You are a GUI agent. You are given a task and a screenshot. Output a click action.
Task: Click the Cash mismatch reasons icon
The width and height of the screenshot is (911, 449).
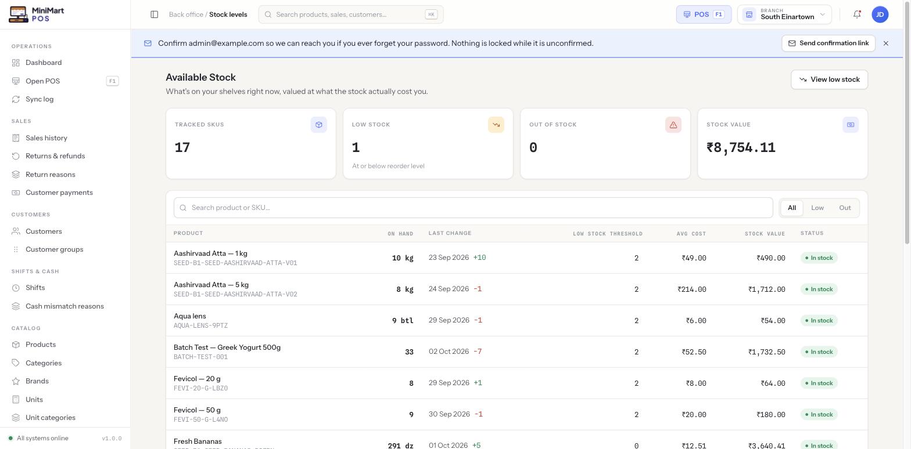16,306
